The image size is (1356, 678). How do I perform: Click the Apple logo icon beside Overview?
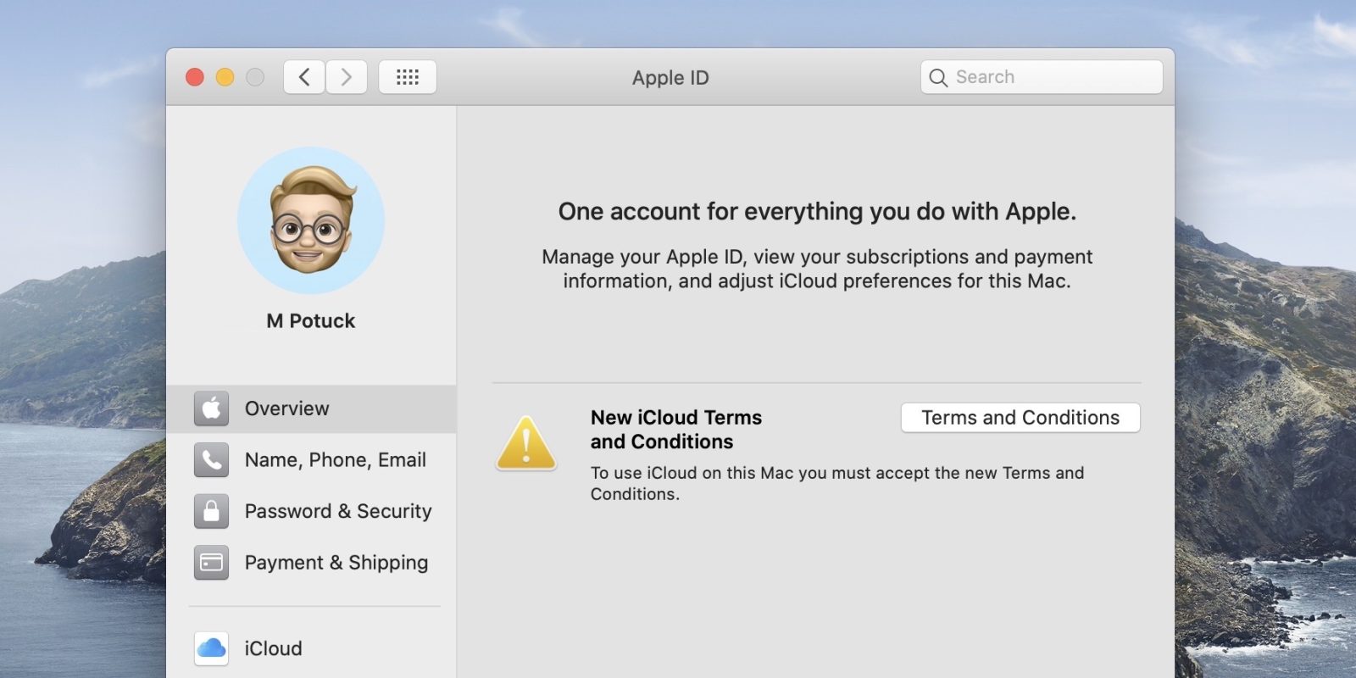coord(211,408)
